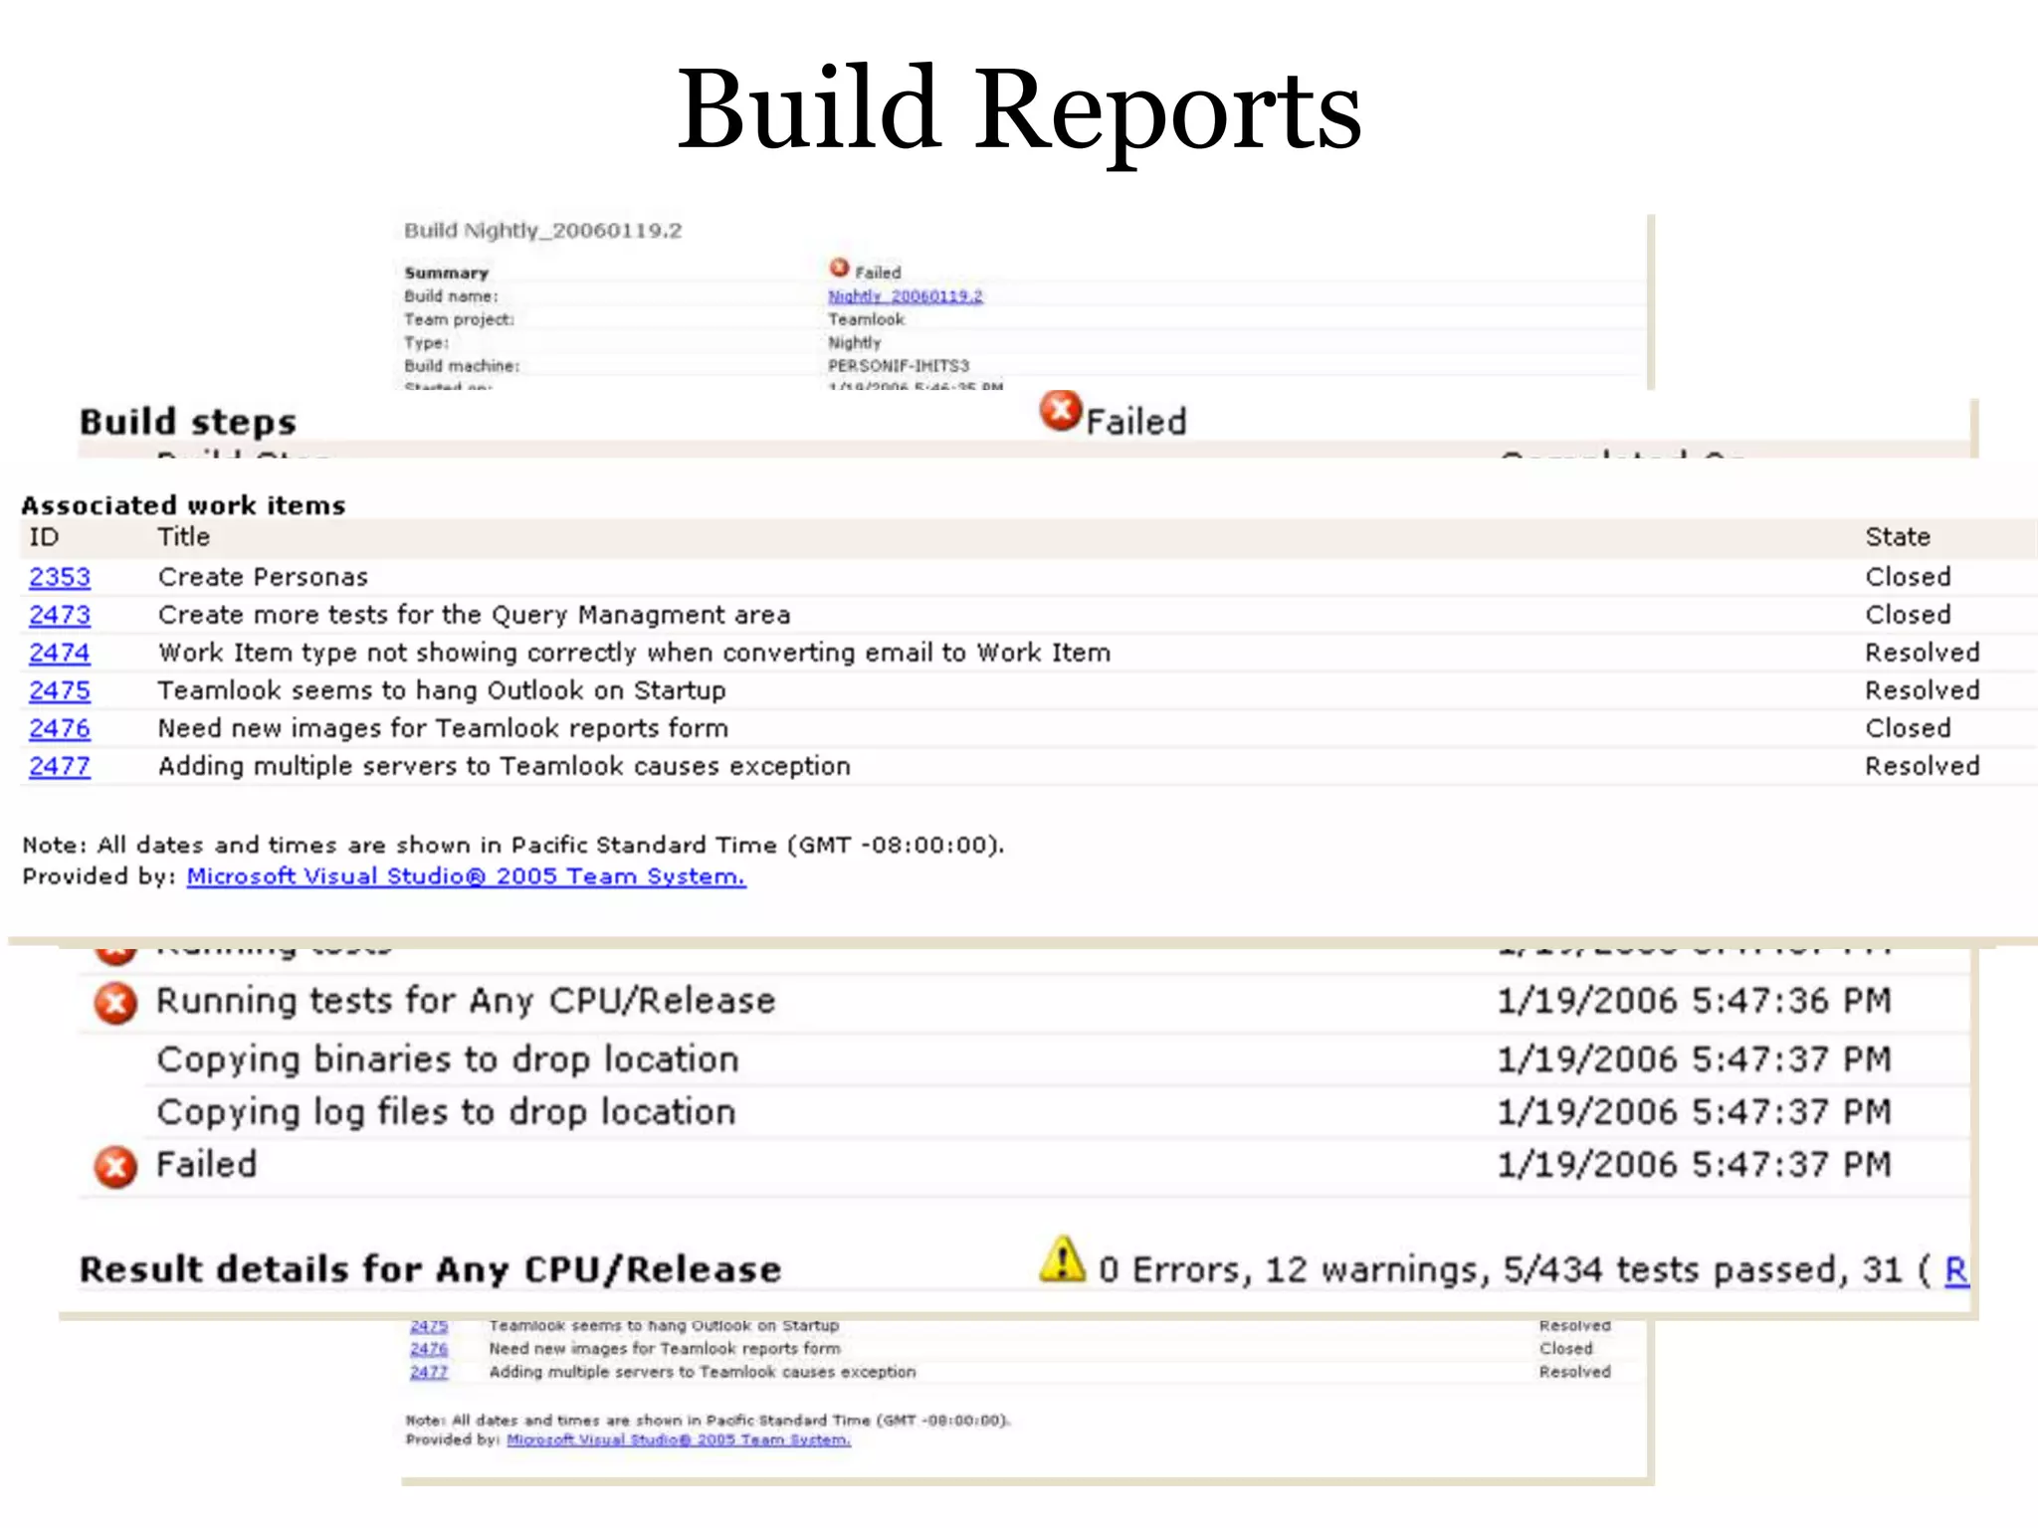Click partially hidden error icon above Running tests row

tap(115, 955)
